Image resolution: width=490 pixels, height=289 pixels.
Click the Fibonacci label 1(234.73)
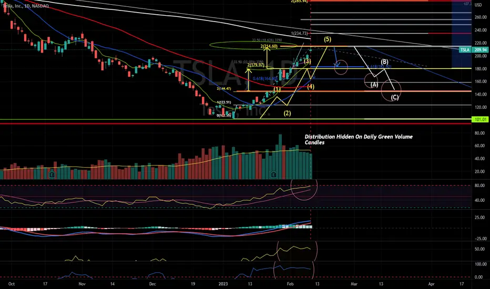(299, 34)
